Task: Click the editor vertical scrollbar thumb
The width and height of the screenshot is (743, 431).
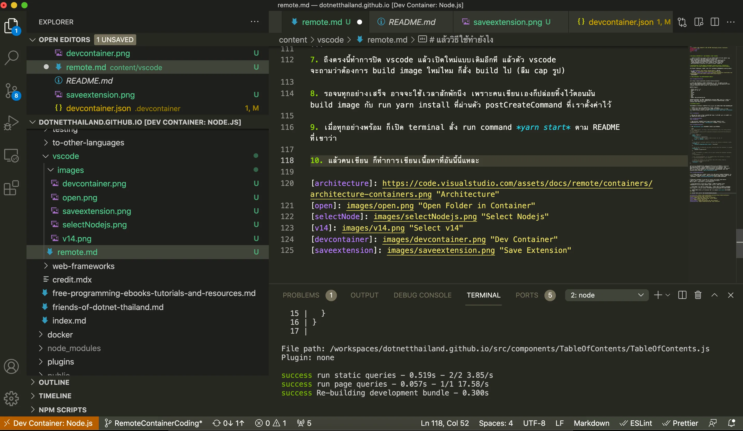Action: pyautogui.click(x=739, y=243)
